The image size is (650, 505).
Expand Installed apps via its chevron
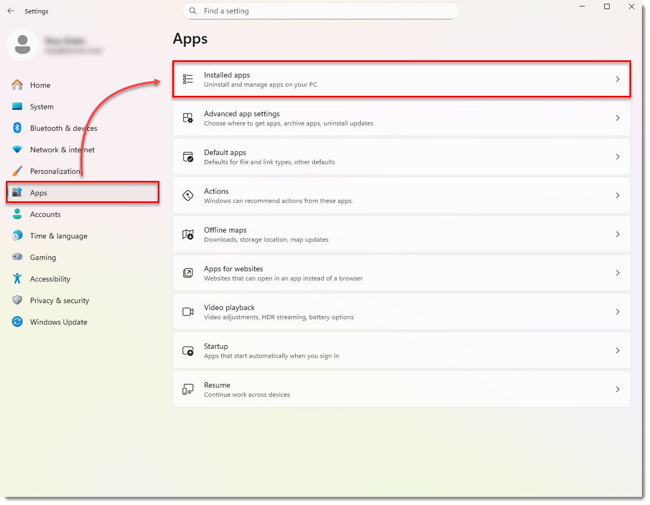click(x=618, y=79)
